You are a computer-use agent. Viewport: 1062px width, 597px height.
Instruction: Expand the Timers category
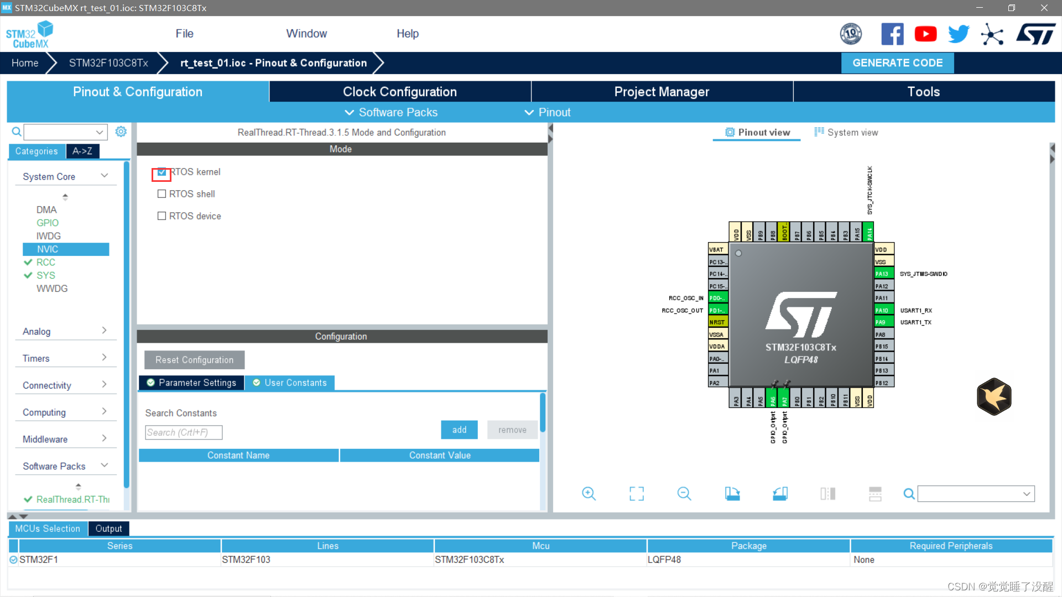click(x=104, y=358)
